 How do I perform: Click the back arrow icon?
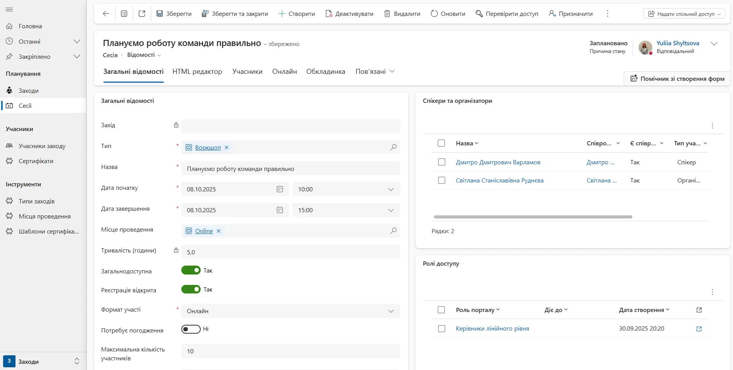[106, 14]
